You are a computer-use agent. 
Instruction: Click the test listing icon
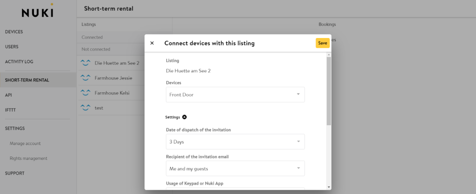click(x=85, y=108)
